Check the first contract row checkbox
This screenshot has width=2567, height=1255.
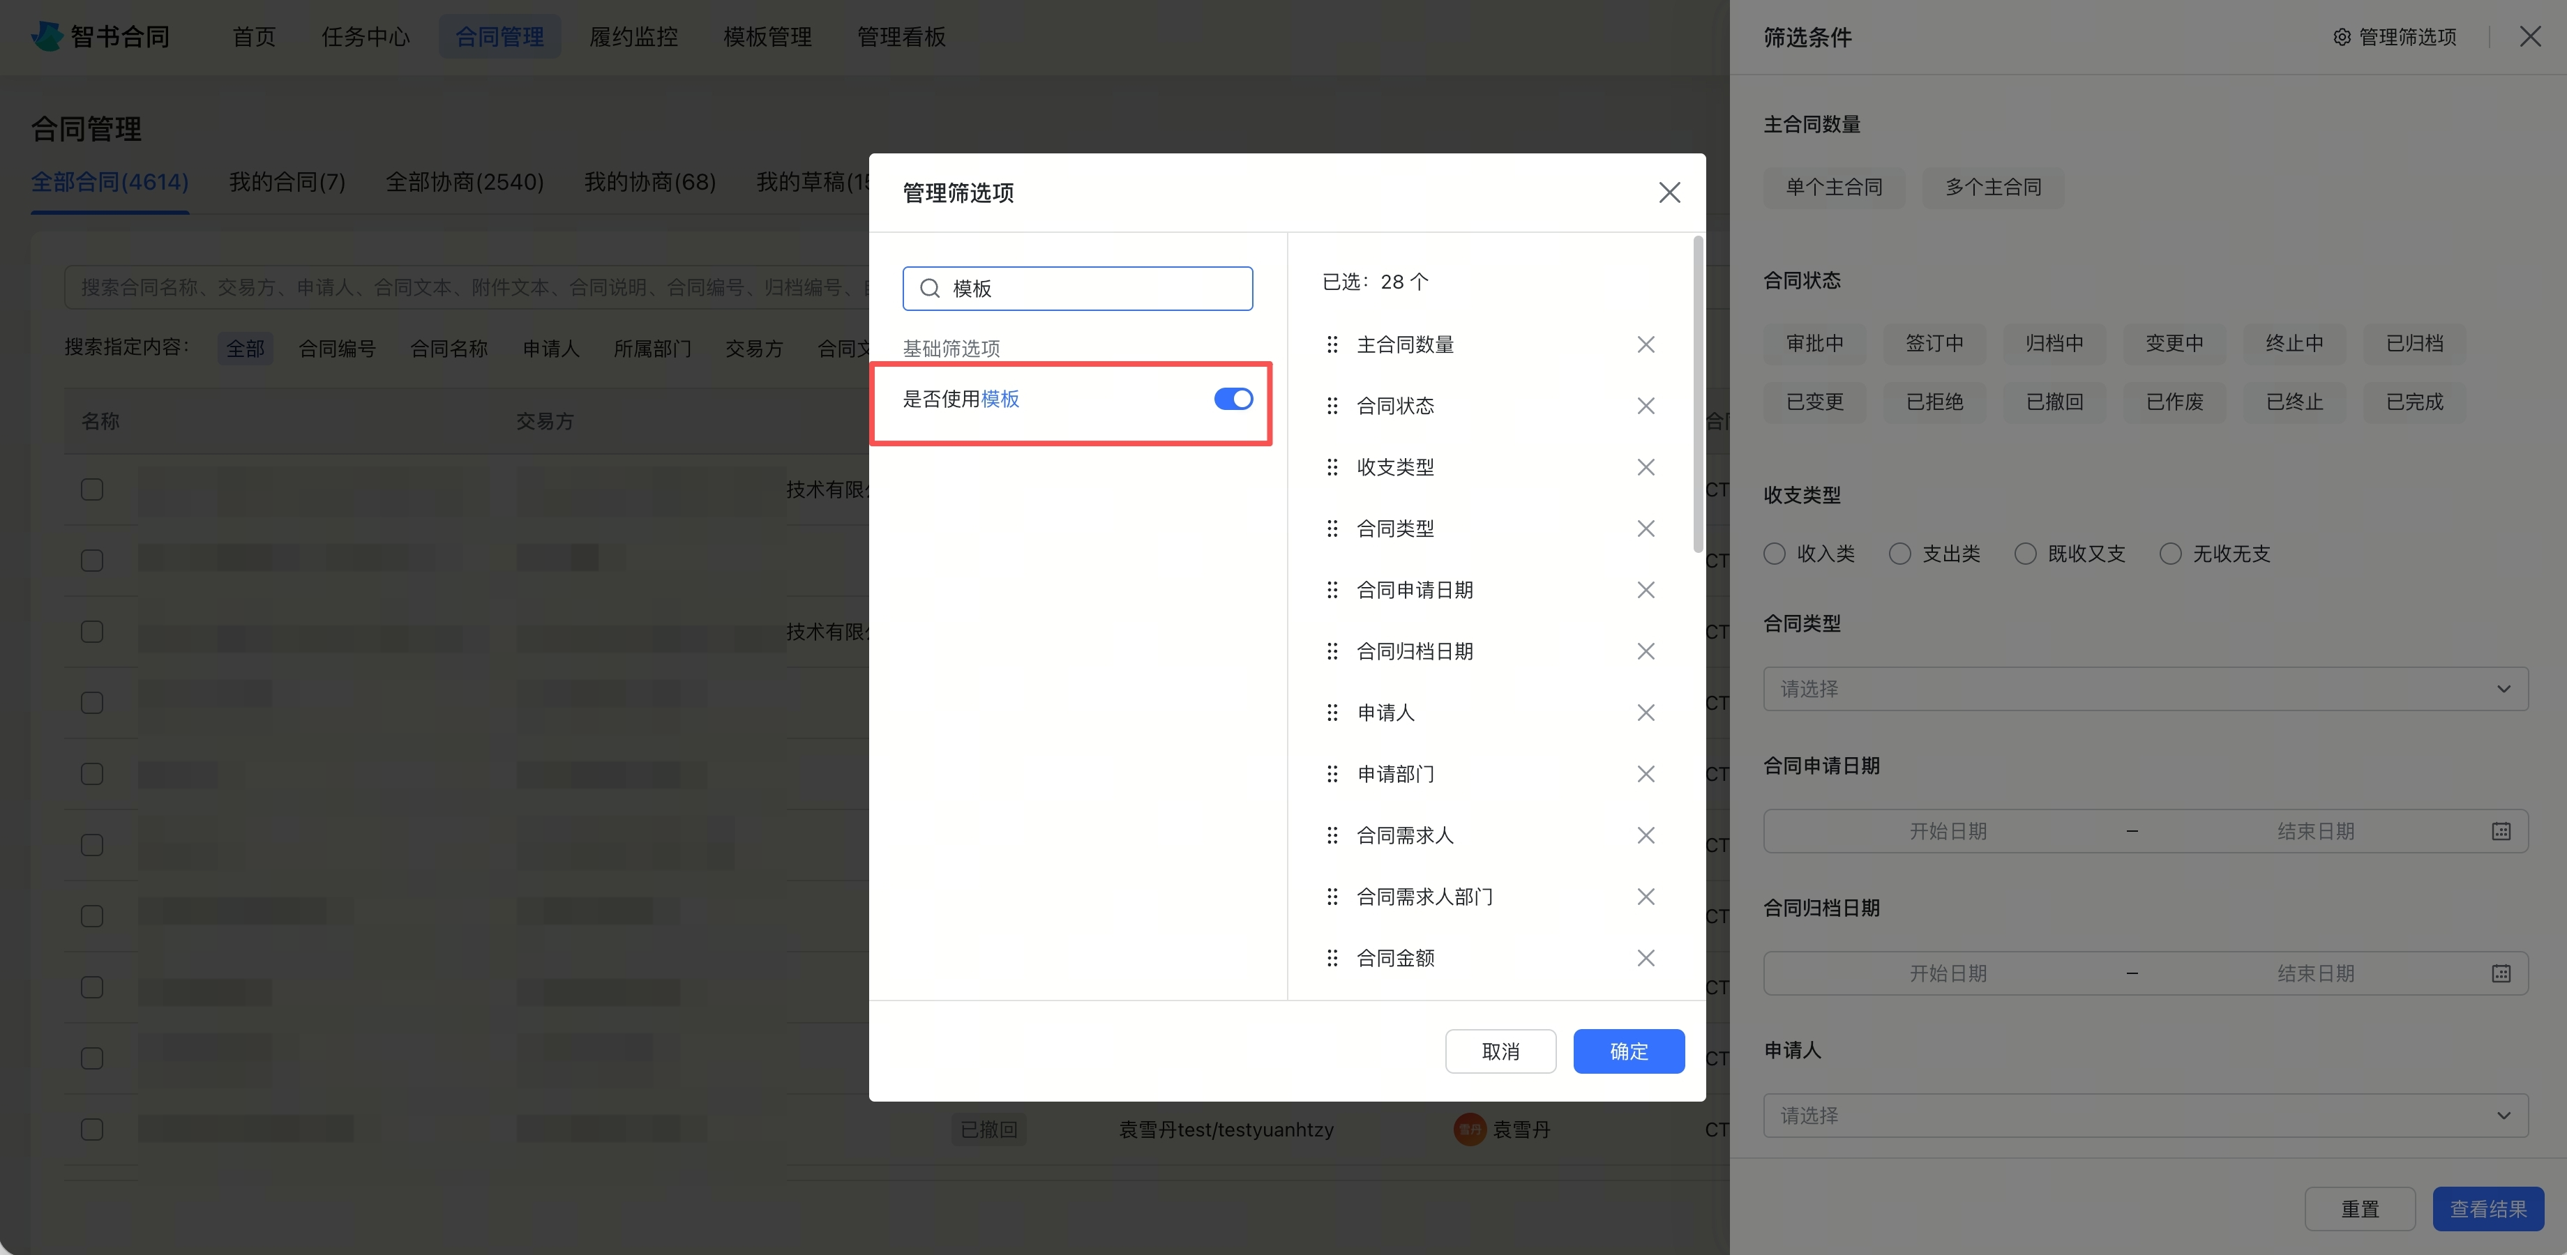point(91,489)
